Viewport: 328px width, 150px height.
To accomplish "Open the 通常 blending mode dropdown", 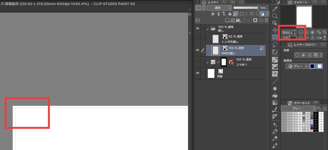I will [219, 8].
